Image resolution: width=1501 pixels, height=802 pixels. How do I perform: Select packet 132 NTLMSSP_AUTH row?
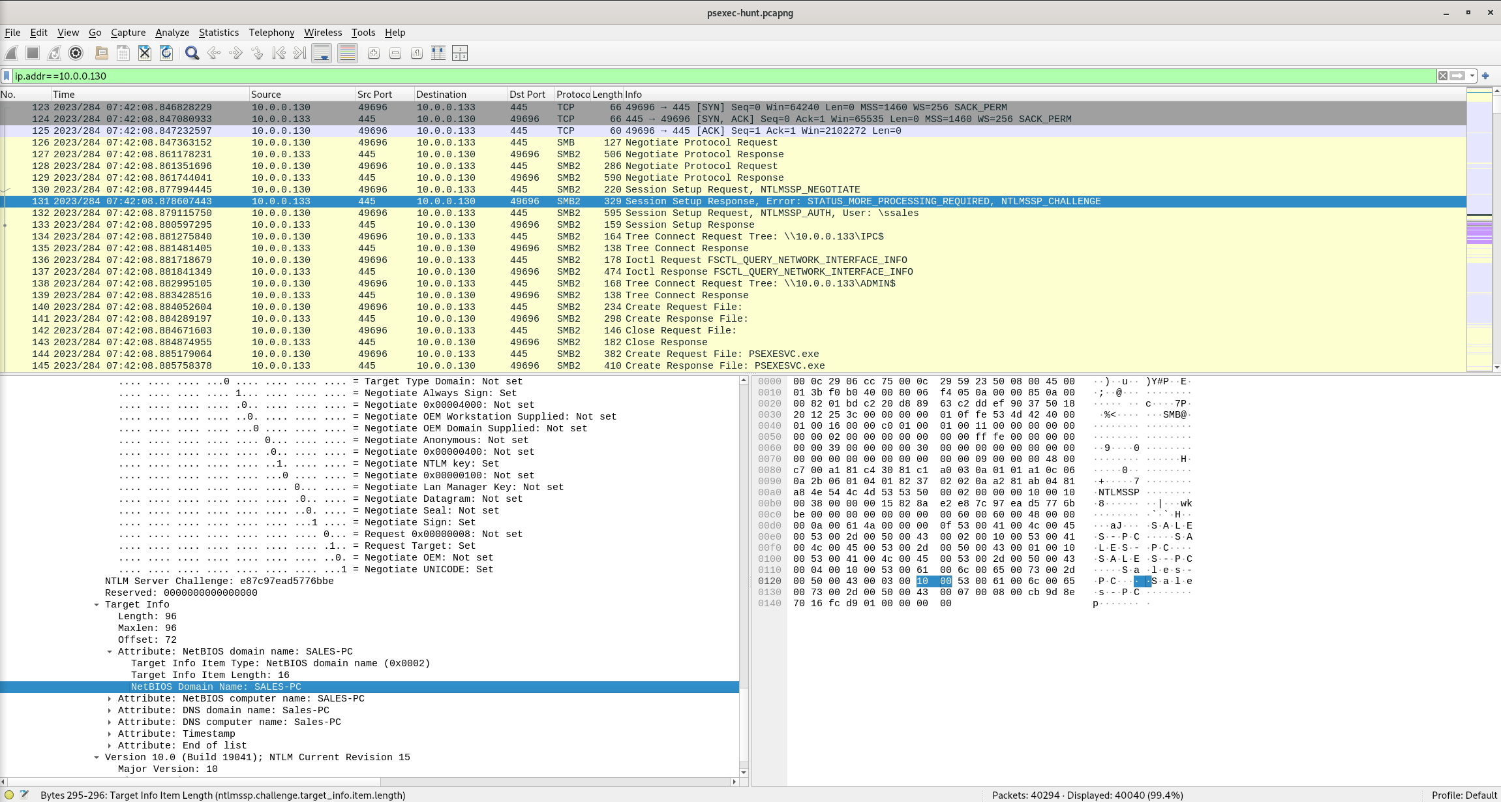click(x=733, y=213)
